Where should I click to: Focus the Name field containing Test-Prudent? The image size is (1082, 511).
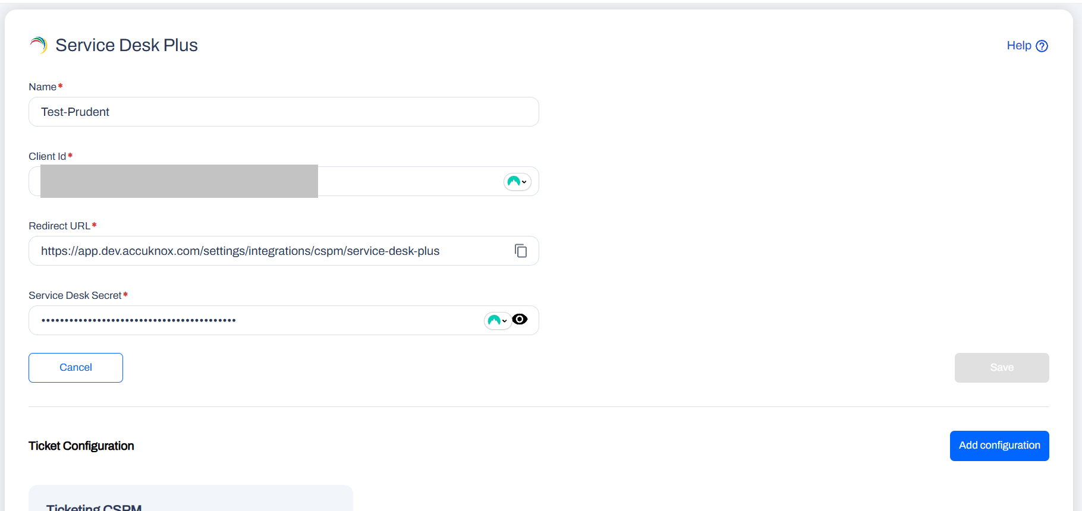point(284,112)
